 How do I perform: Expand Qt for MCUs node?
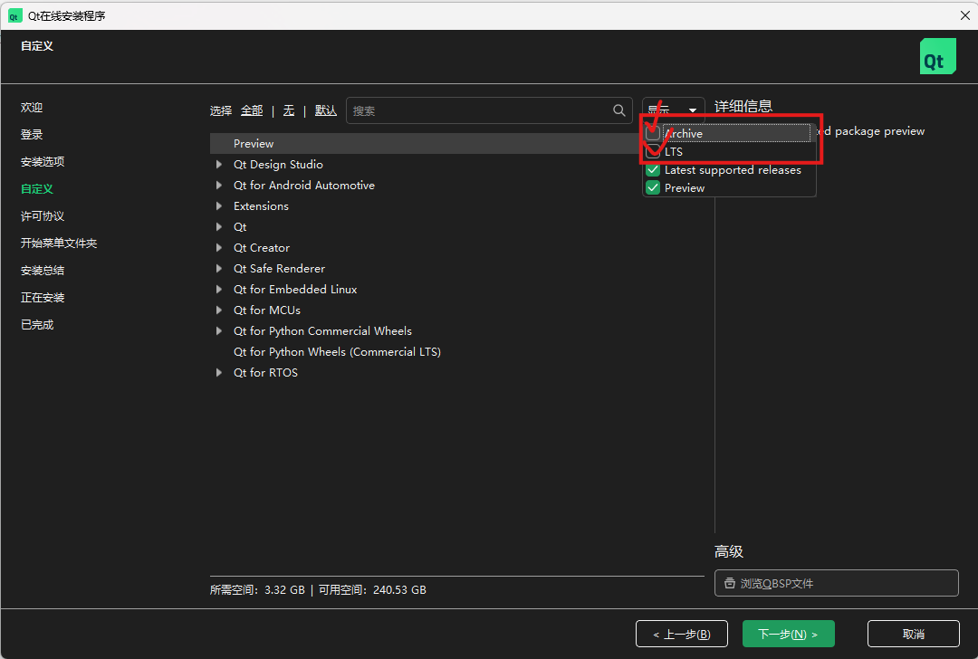pyautogui.click(x=219, y=310)
